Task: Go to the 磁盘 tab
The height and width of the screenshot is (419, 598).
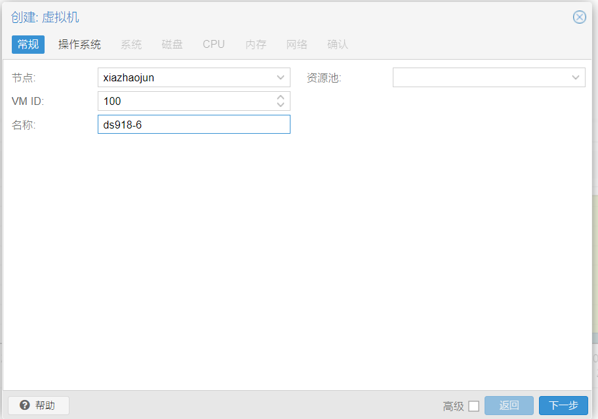Action: point(172,45)
